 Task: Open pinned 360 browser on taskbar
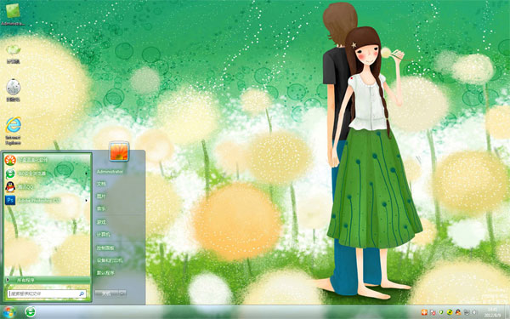[31, 312]
